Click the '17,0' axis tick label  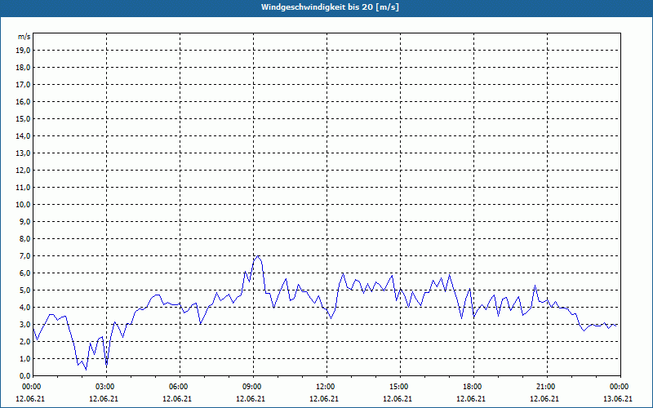coord(24,85)
